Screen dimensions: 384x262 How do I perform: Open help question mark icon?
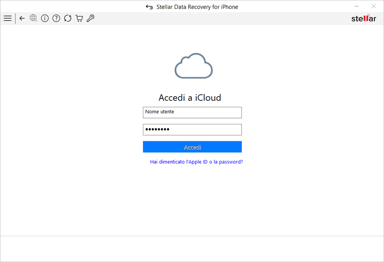[x=56, y=18]
